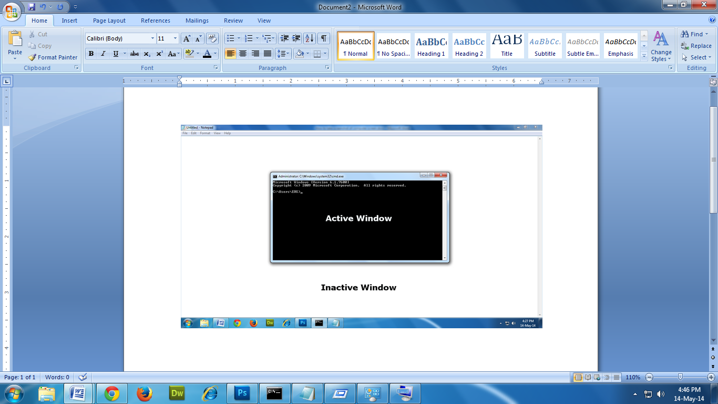This screenshot has width=718, height=404.
Task: Switch to Draft view
Action: 616,377
